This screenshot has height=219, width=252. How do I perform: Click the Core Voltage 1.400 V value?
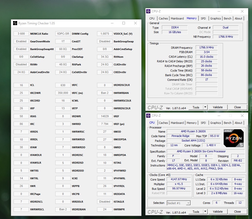(x=211, y=145)
